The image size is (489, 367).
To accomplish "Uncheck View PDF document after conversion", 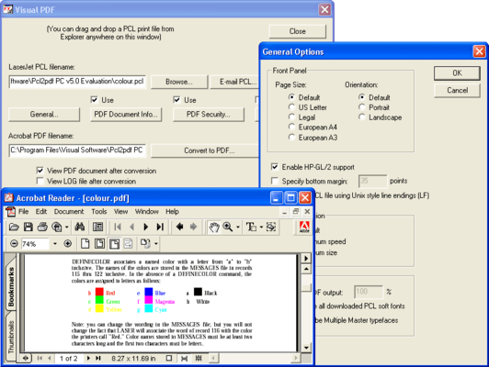I will (x=40, y=171).
